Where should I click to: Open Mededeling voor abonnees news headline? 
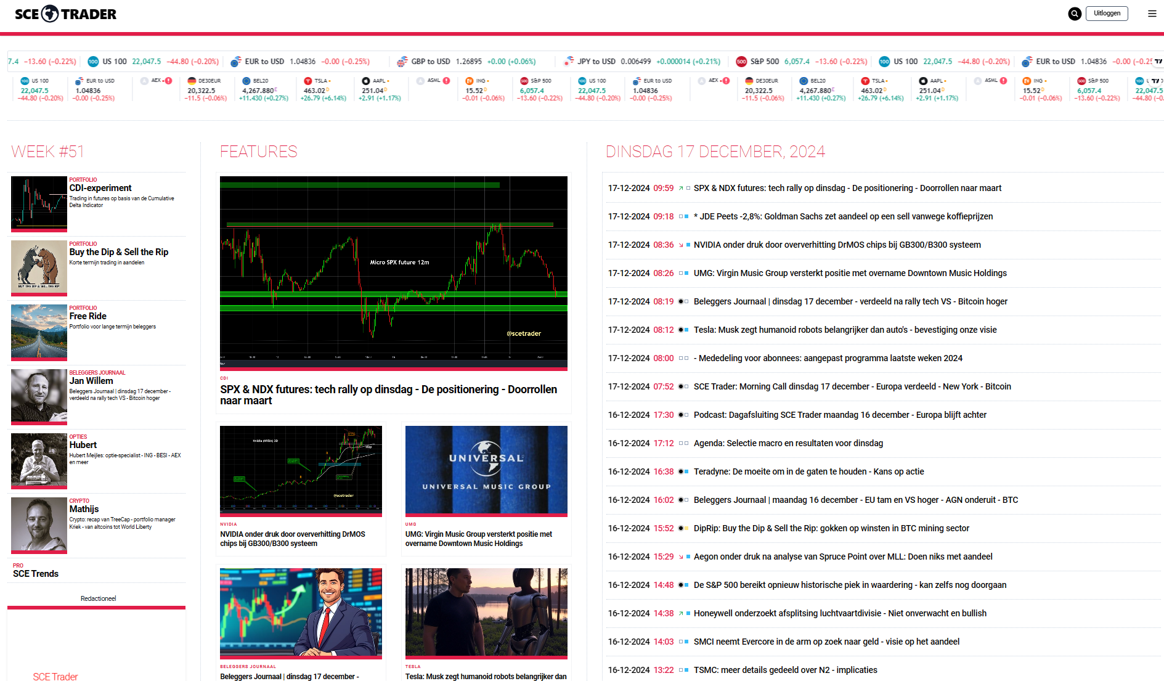pyautogui.click(x=828, y=359)
